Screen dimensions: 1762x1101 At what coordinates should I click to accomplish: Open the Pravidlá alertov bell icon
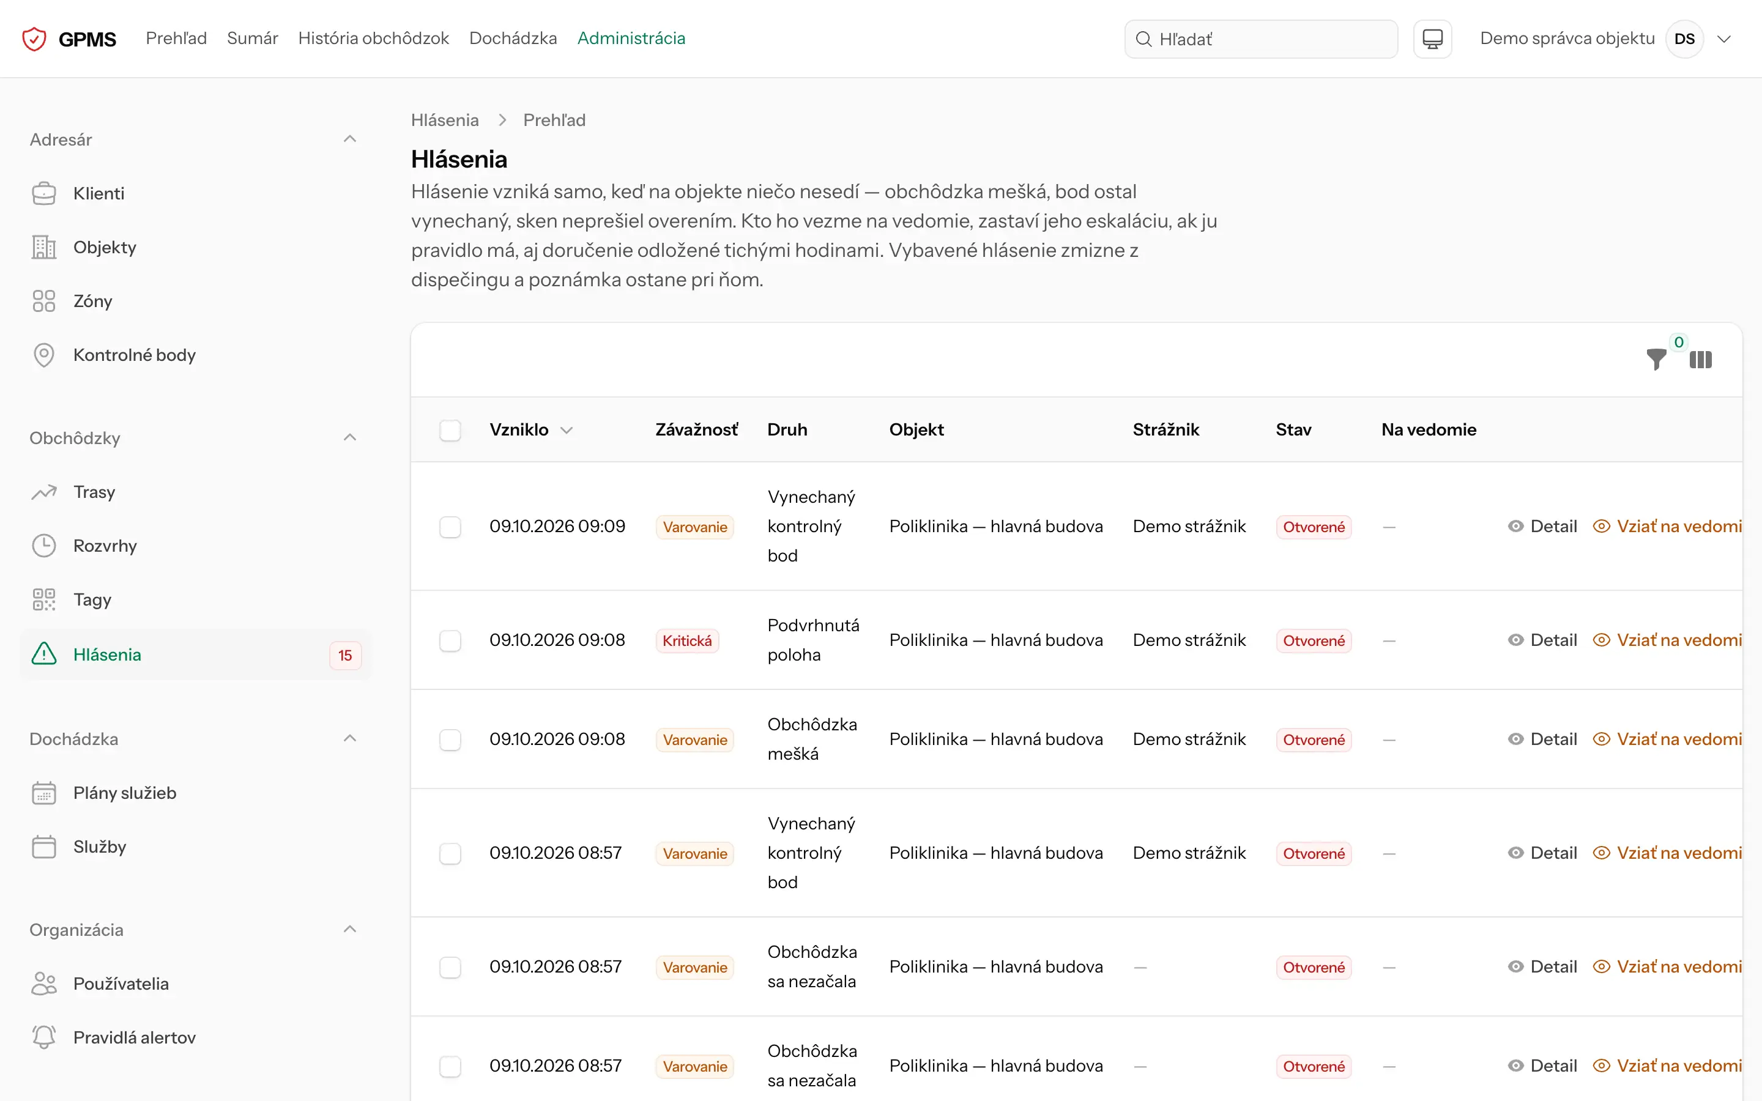click(43, 1037)
